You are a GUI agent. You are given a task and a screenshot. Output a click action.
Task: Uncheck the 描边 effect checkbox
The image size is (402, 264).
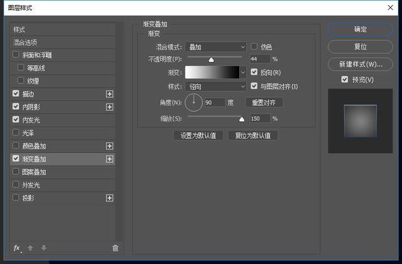point(16,93)
